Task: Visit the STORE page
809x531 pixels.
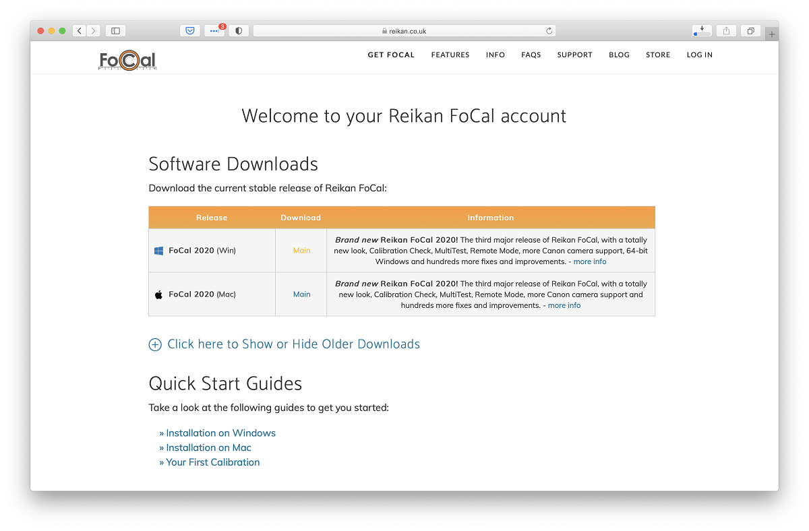Action: click(x=658, y=55)
